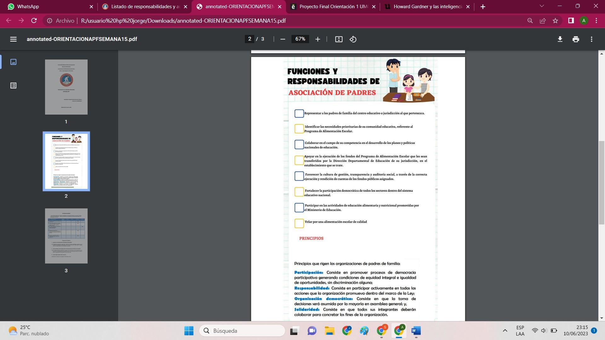The width and height of the screenshot is (605, 340).
Task: Zoom in with the plus button
Action: click(x=318, y=39)
